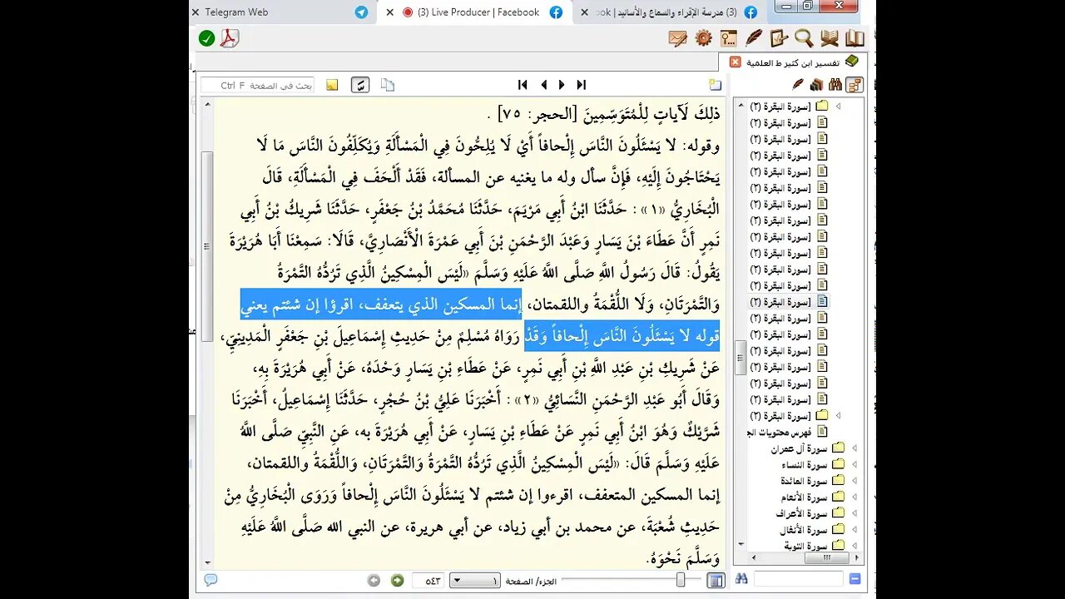The height and width of the screenshot is (599, 1065).
Task: Show the tree index view icon
Action: click(854, 84)
